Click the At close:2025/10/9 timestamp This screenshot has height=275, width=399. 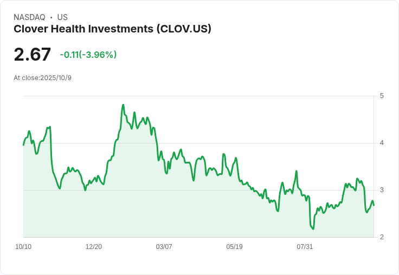click(x=42, y=78)
